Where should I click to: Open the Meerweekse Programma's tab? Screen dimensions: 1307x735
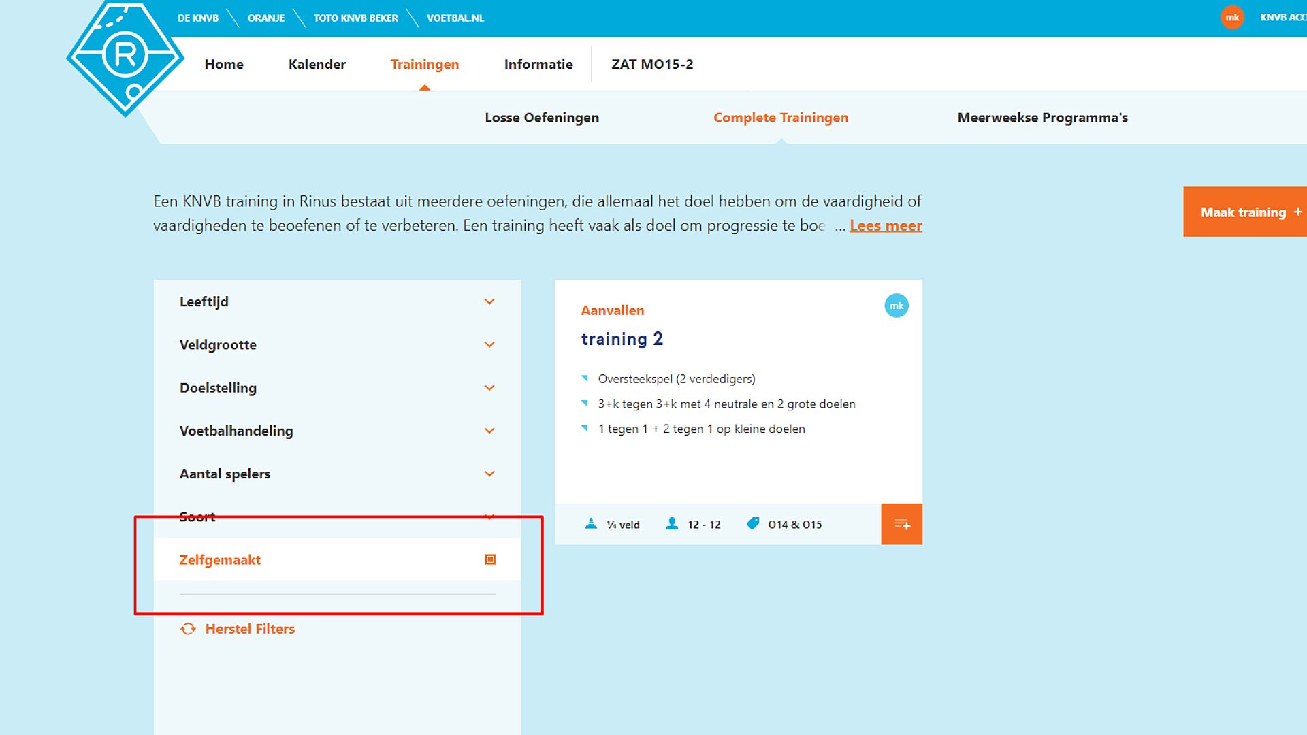[1042, 118]
